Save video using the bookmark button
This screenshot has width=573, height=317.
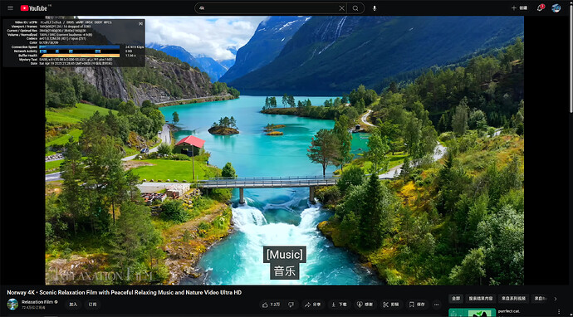(417, 305)
